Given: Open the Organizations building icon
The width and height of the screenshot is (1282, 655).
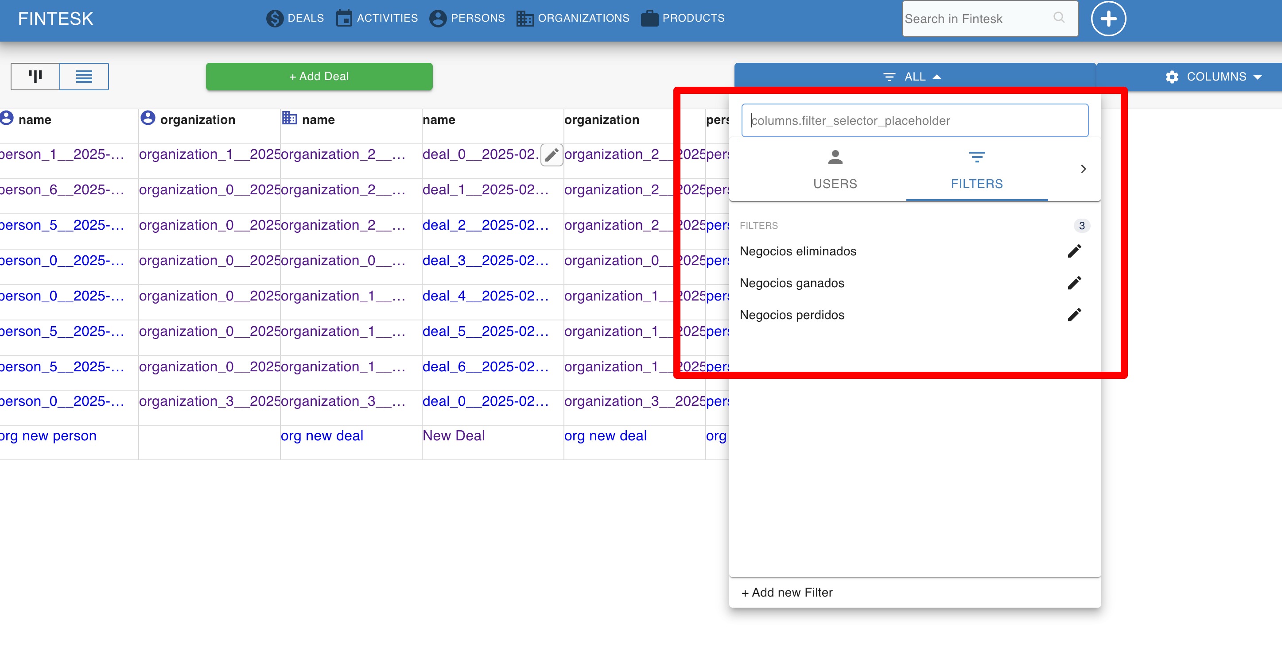Looking at the screenshot, I should [524, 19].
